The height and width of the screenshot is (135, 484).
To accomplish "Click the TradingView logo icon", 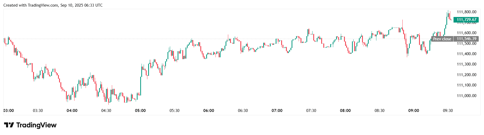I will coord(9,125).
